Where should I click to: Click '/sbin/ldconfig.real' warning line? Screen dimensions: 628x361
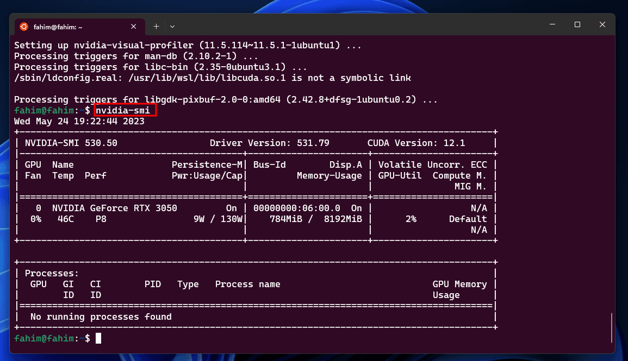(212, 78)
